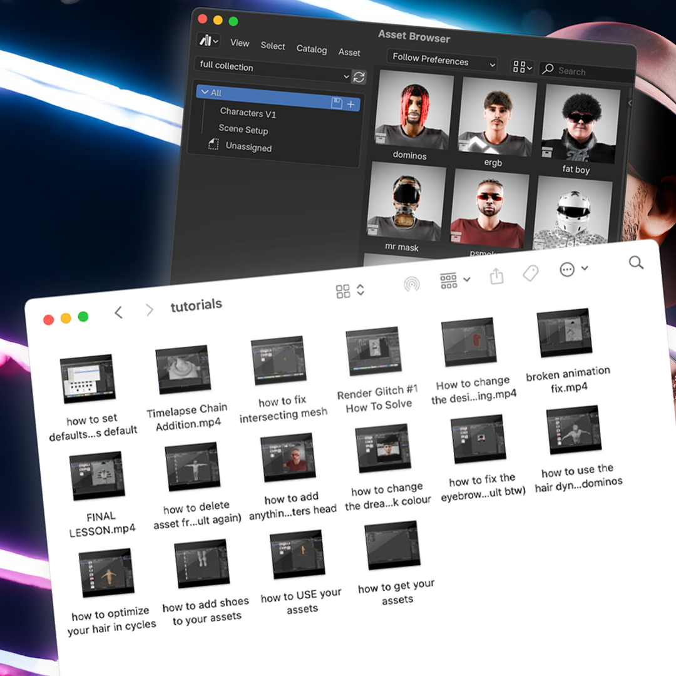Viewport: 676px width, 676px height.
Task: Open the Select menu
Action: [x=273, y=46]
